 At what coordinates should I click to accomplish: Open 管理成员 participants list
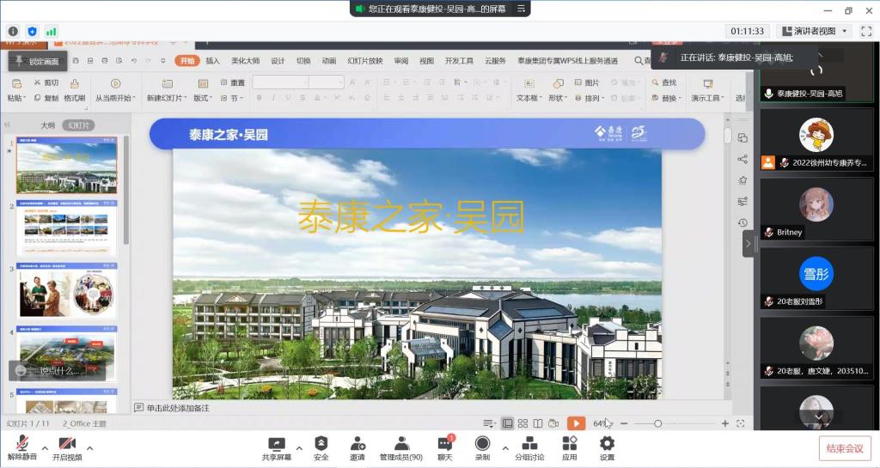pos(401,447)
